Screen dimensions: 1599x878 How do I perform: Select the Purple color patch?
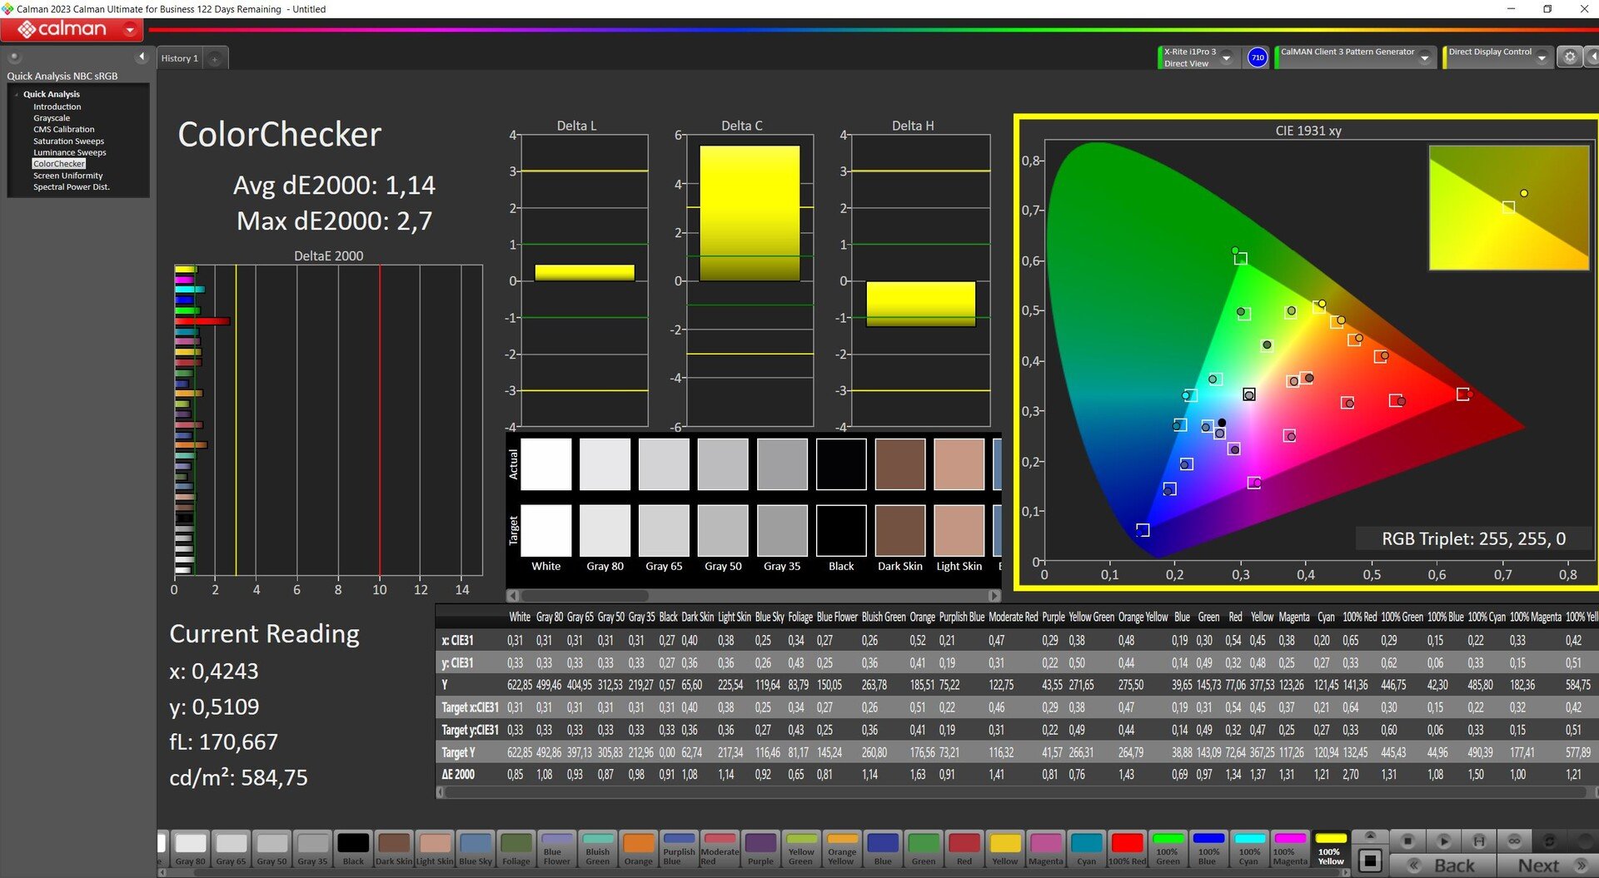point(760,849)
